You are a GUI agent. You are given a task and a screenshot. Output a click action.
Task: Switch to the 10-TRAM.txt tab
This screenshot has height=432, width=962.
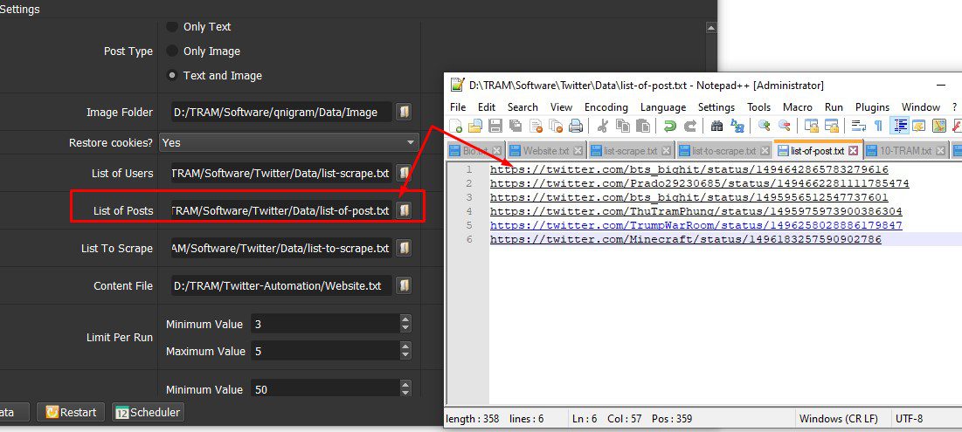pos(905,151)
